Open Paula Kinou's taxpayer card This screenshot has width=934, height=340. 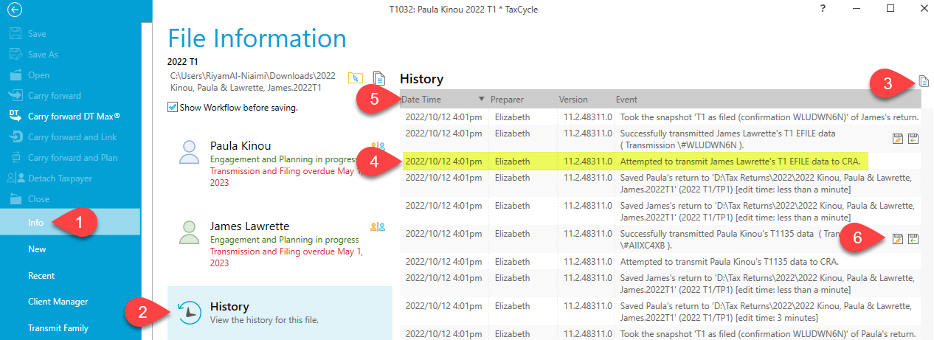[x=280, y=163]
